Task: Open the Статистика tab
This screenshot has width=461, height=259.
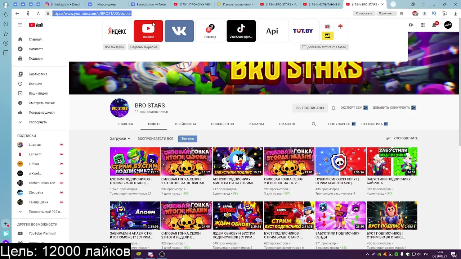Action: tap(375, 124)
